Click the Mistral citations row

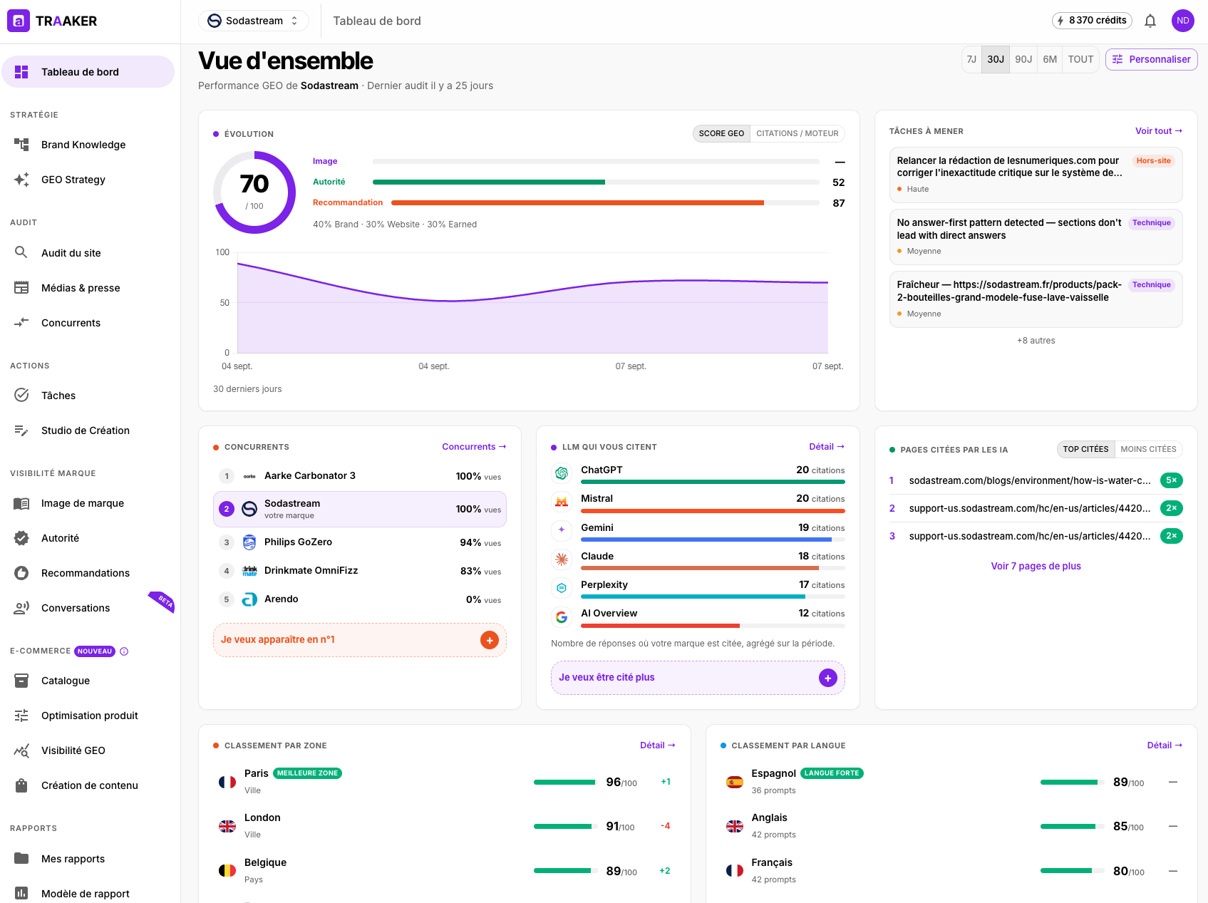point(698,502)
